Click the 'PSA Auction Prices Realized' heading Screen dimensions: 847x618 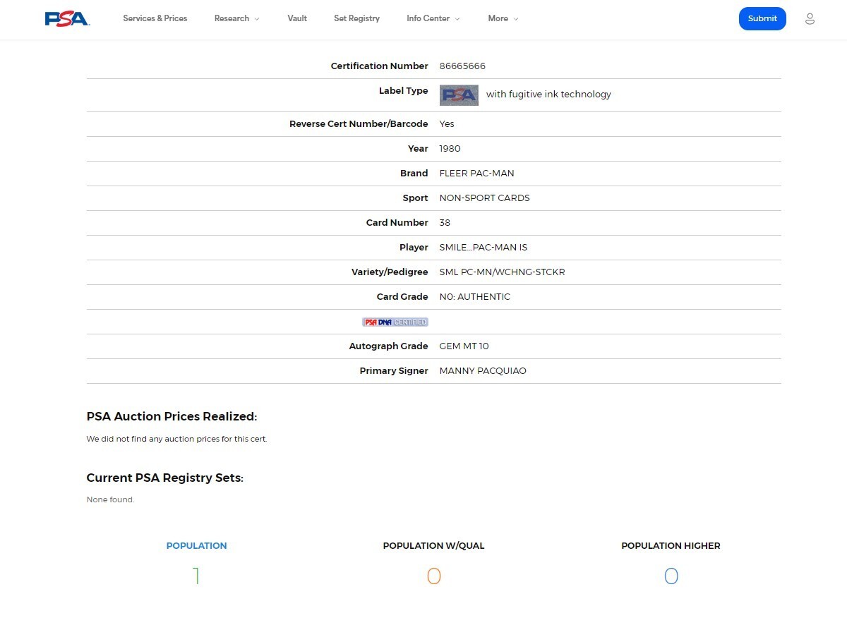coord(172,417)
